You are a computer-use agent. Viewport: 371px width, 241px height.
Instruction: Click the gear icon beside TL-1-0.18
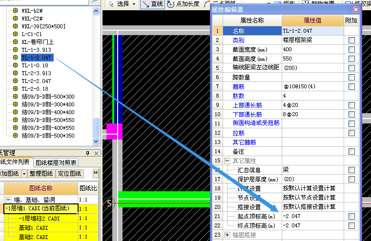point(16,65)
